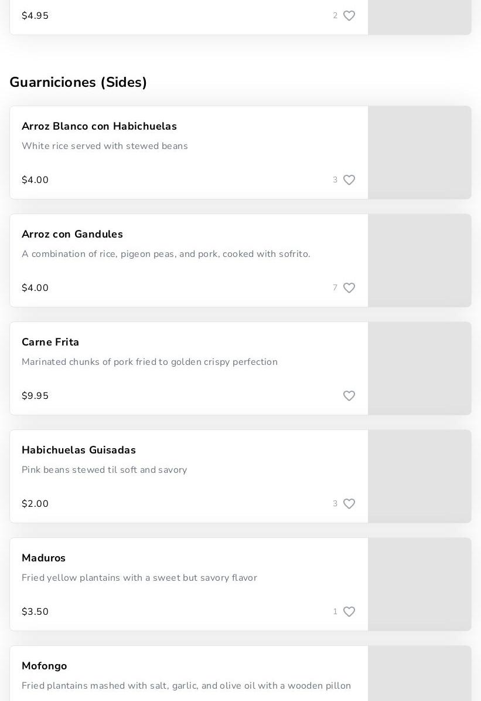The image size is (481, 701).
Task: Select the Maduros item name
Action: tap(43, 558)
